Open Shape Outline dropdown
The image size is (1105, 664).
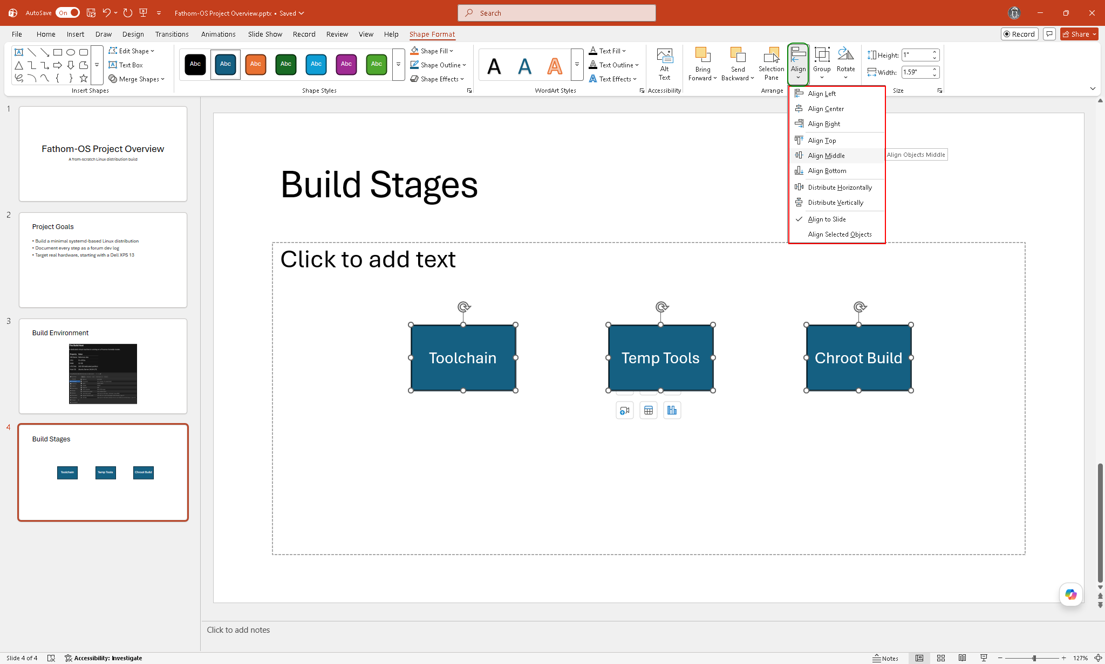pos(438,65)
